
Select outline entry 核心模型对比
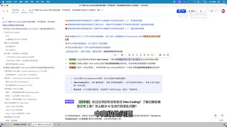10,46
